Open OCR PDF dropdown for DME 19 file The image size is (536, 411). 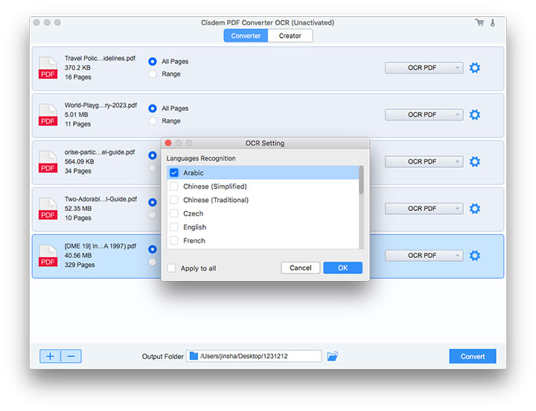(x=423, y=255)
